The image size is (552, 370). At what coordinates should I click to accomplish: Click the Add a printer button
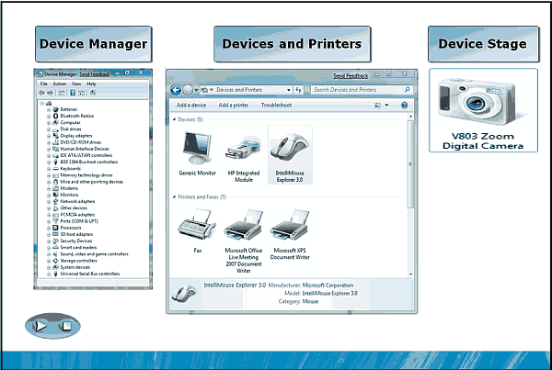click(x=233, y=106)
